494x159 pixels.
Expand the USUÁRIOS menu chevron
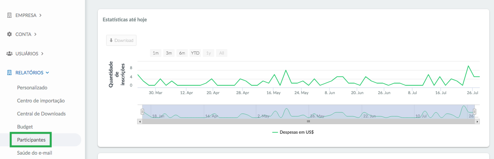[x=42, y=53]
